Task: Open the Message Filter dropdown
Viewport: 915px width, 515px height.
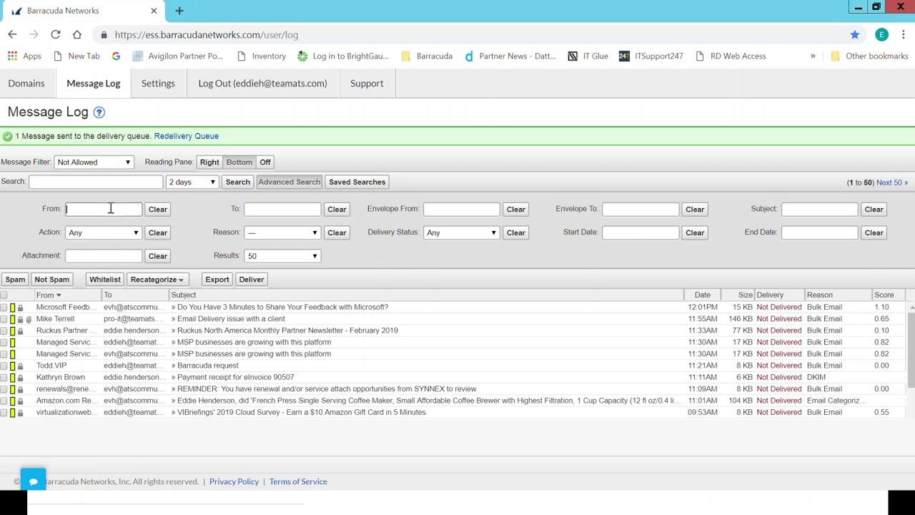Action: (x=94, y=162)
